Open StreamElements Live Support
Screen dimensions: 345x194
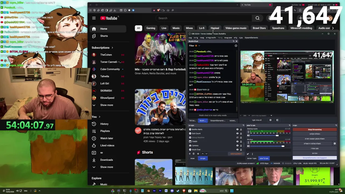315,158
